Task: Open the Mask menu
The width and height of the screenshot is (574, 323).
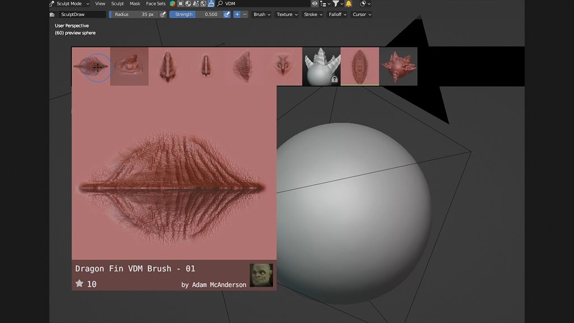Action: (135, 3)
